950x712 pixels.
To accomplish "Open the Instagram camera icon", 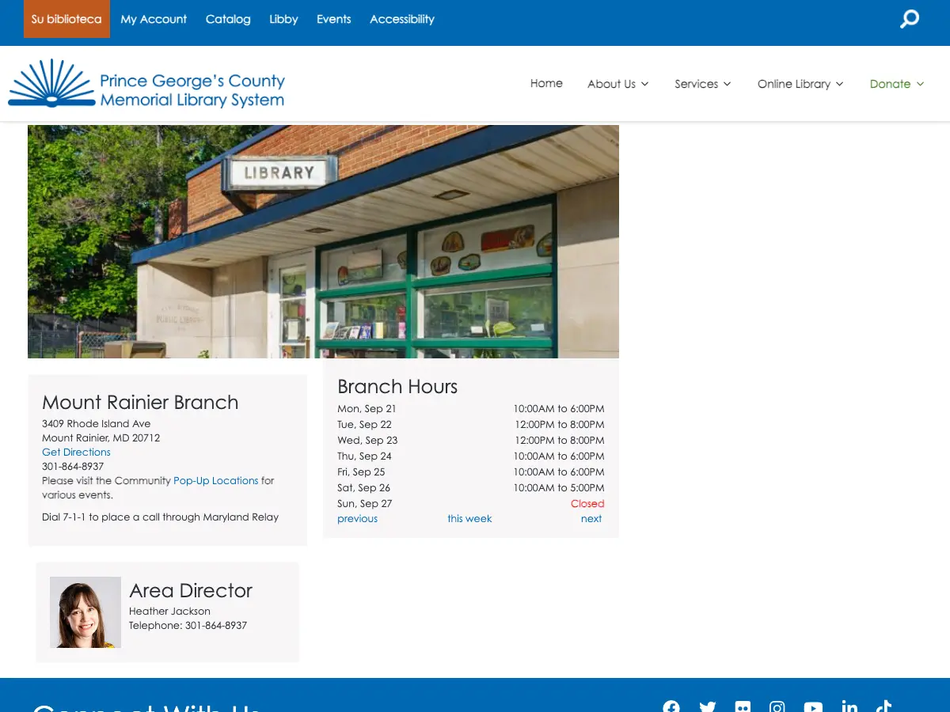I will (777, 706).
